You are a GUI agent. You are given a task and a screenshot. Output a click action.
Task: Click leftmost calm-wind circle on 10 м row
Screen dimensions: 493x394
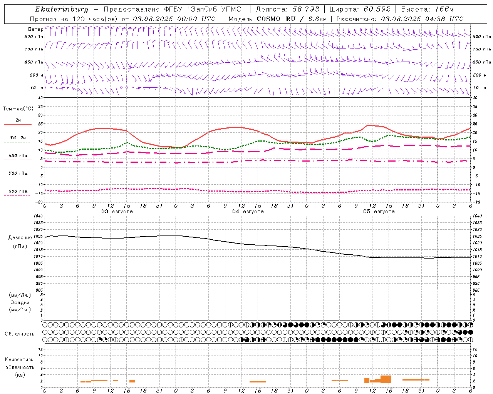(121, 87)
